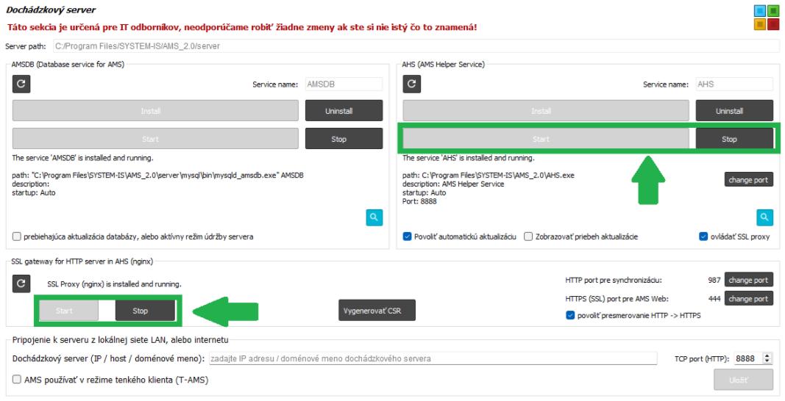
Task: Click the AMSDB magnifier search icon
Action: coord(375,217)
